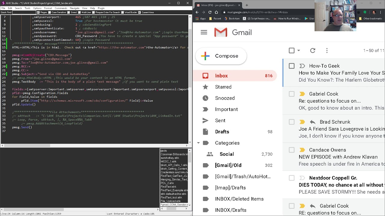
Task: Click the Sent arrow icon
Action: (x=205, y=121)
